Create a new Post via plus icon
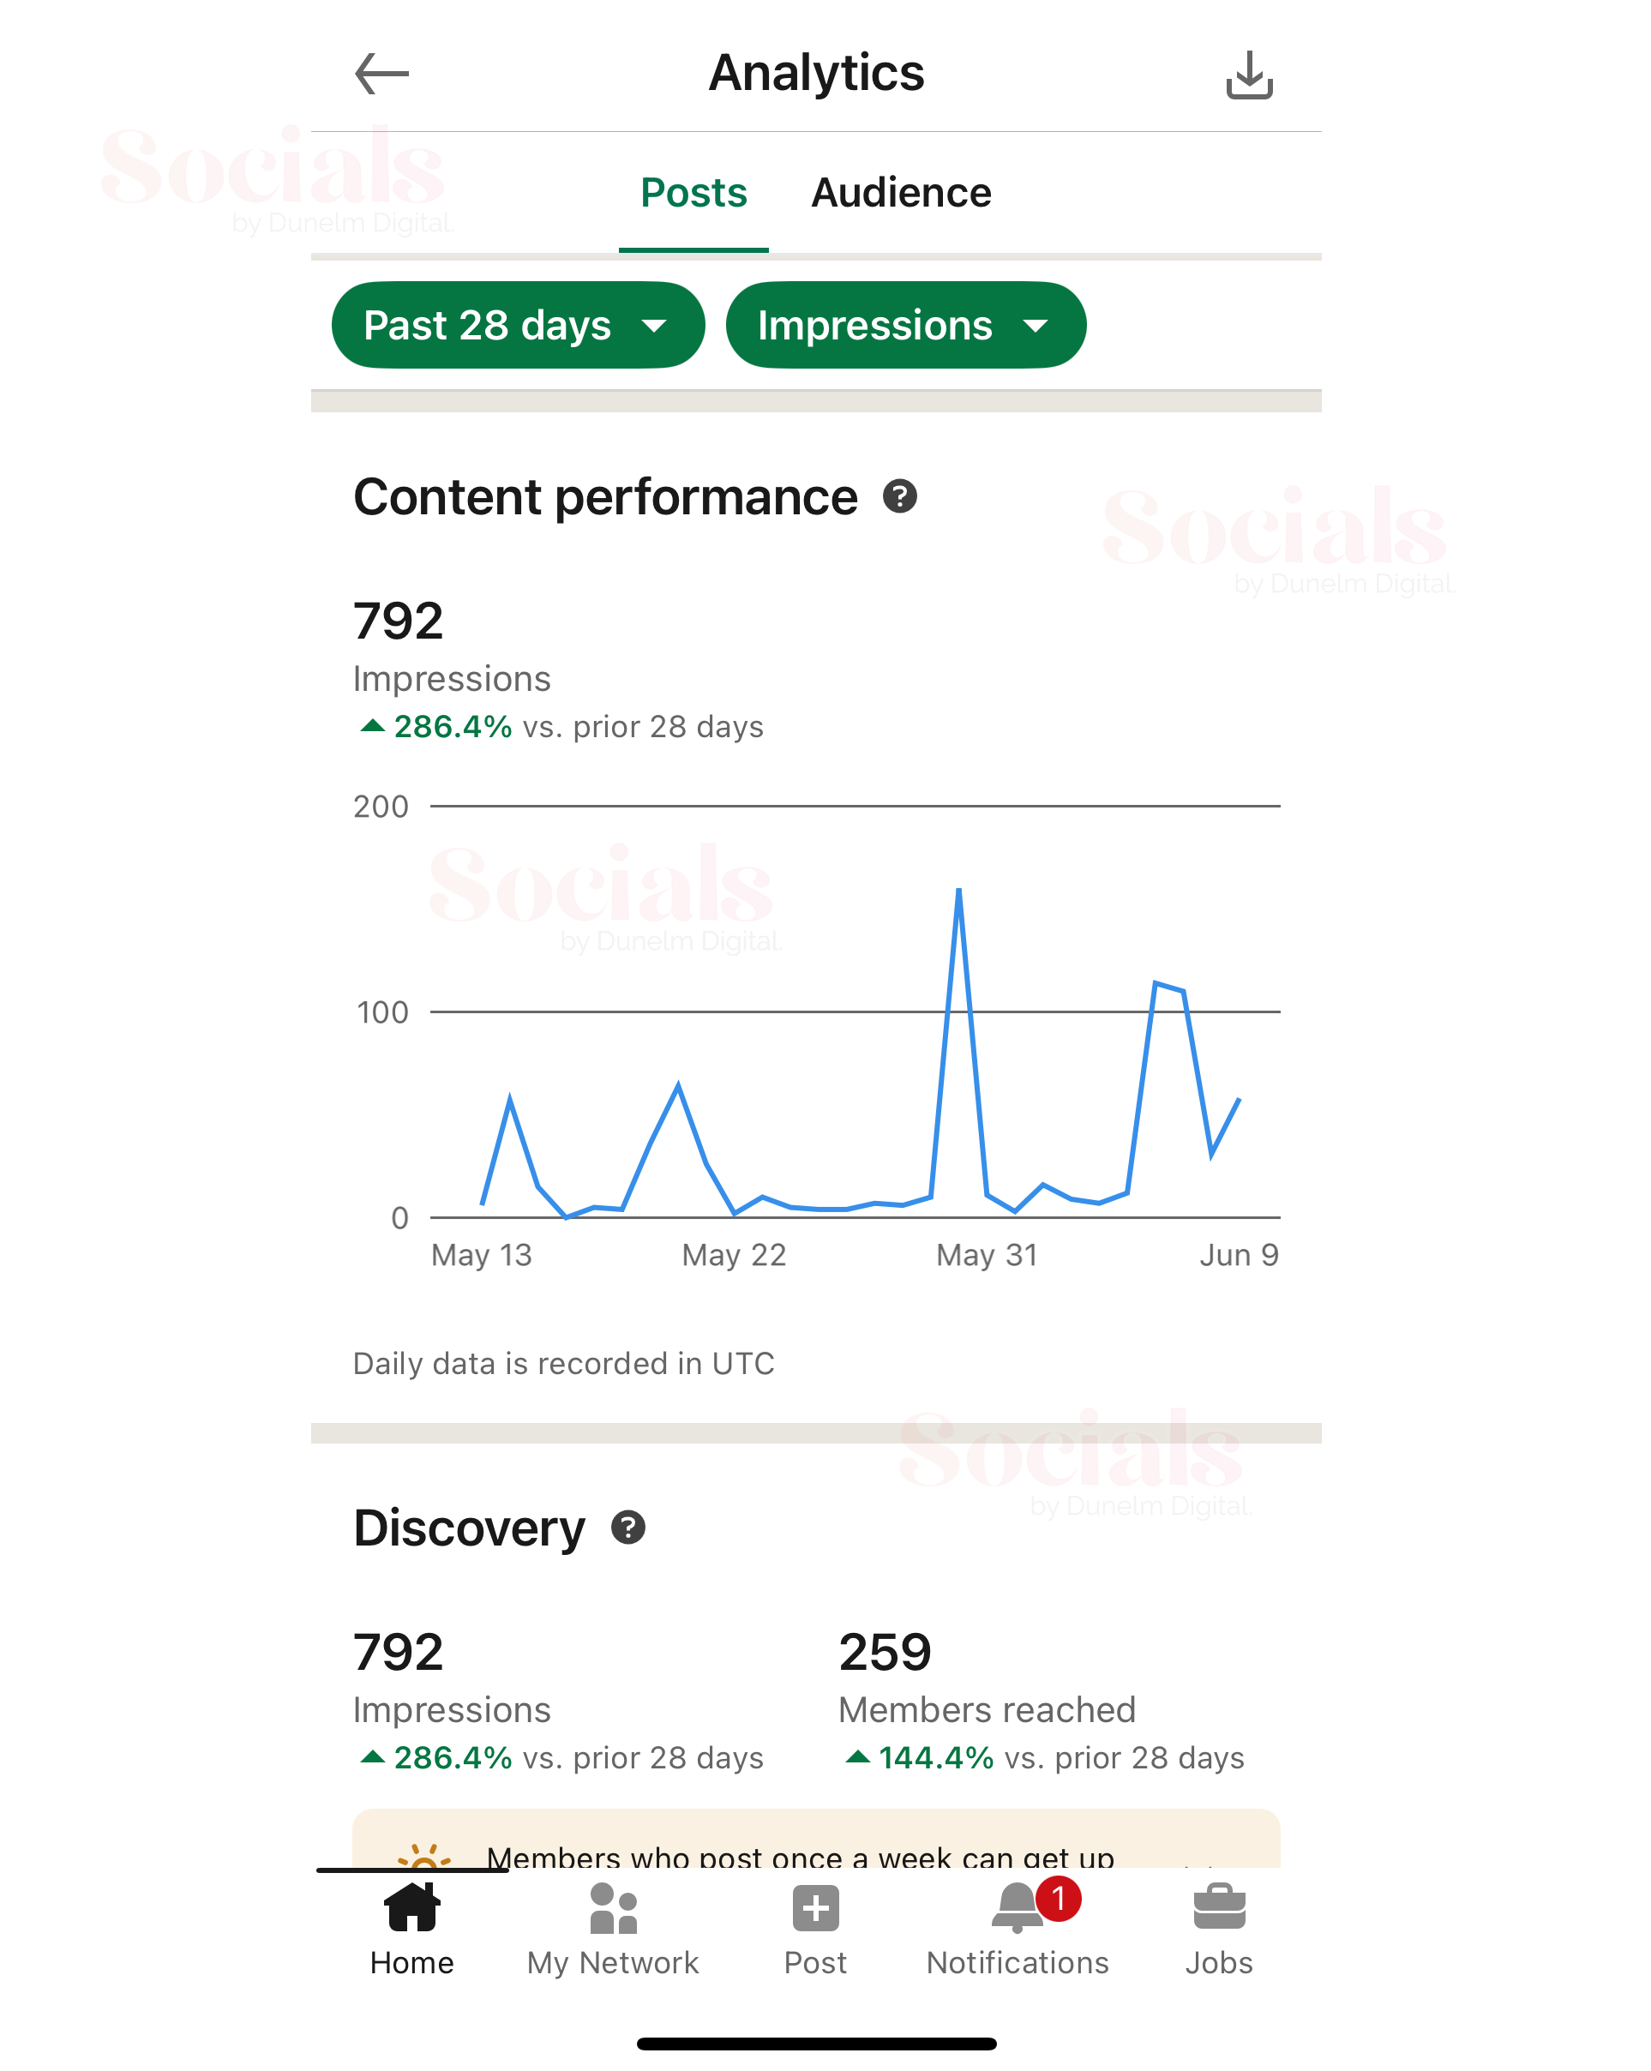1651x2071 pixels. [x=815, y=1929]
